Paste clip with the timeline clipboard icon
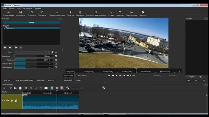Viewport: 209px width, 117px height. coord(20,88)
